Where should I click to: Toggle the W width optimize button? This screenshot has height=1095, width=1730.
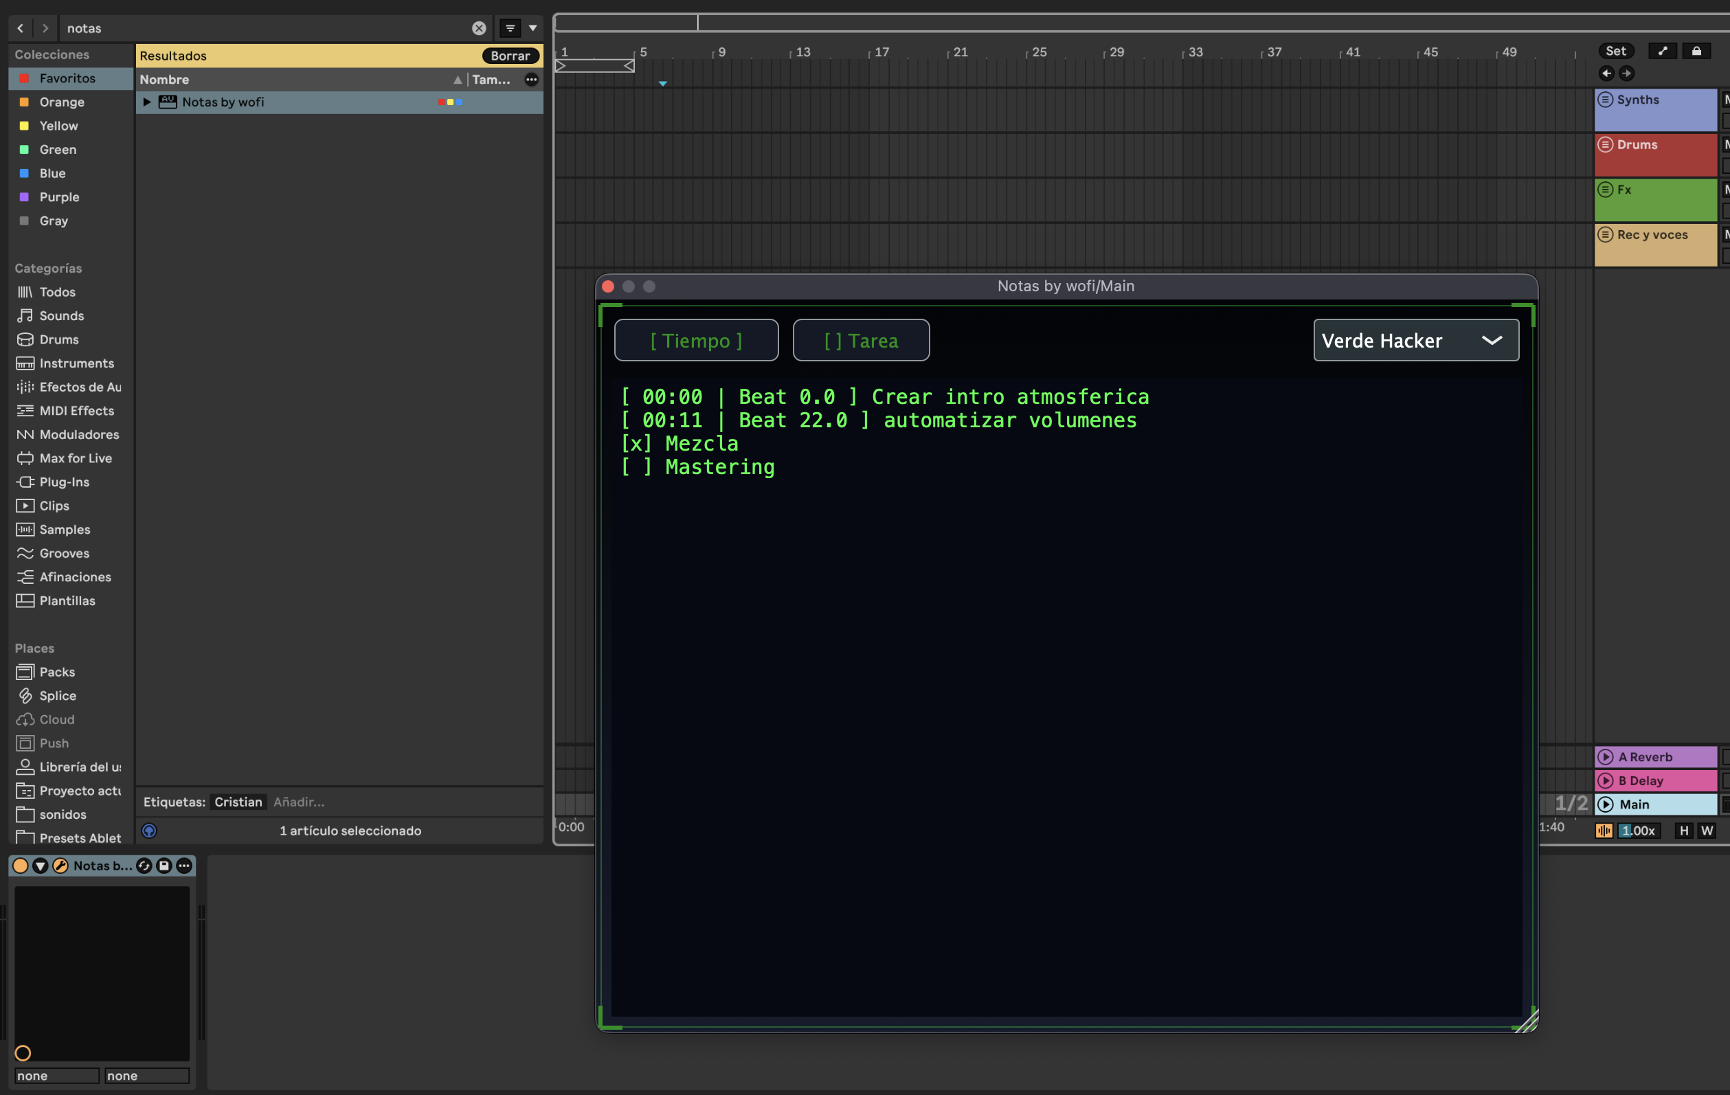(1707, 831)
